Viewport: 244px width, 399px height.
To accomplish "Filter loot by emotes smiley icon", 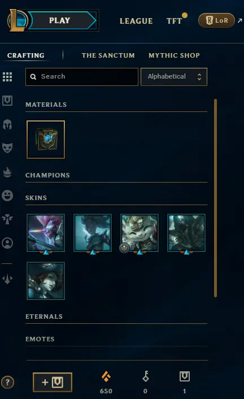I will pos(7,196).
